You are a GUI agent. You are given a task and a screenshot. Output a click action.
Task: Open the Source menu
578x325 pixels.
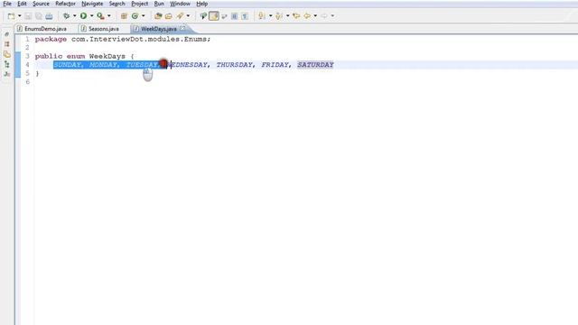point(41,4)
